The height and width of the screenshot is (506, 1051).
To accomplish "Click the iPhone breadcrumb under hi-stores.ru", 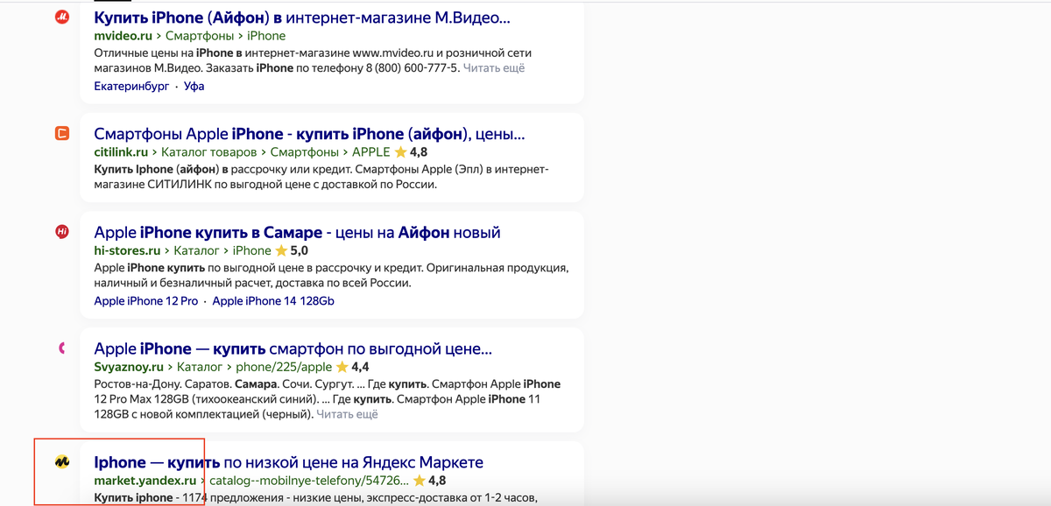I will (x=252, y=250).
